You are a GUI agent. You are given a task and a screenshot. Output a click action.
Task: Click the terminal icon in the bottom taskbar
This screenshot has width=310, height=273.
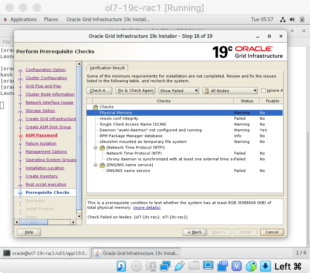click(7, 253)
